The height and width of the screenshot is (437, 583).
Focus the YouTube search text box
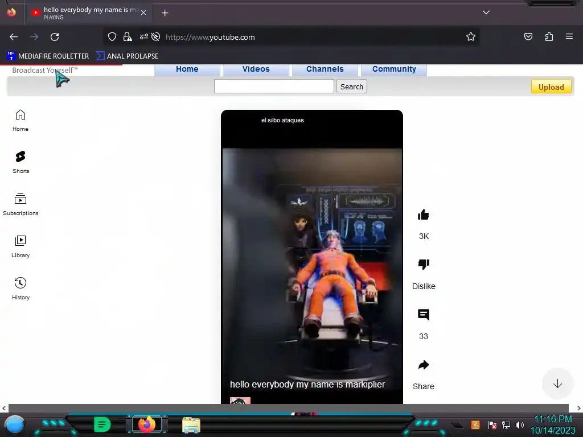274,86
